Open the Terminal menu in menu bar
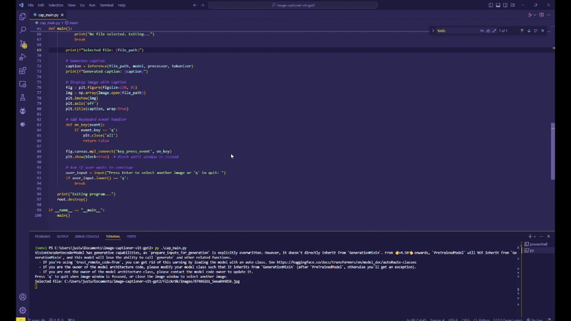 pos(106,5)
